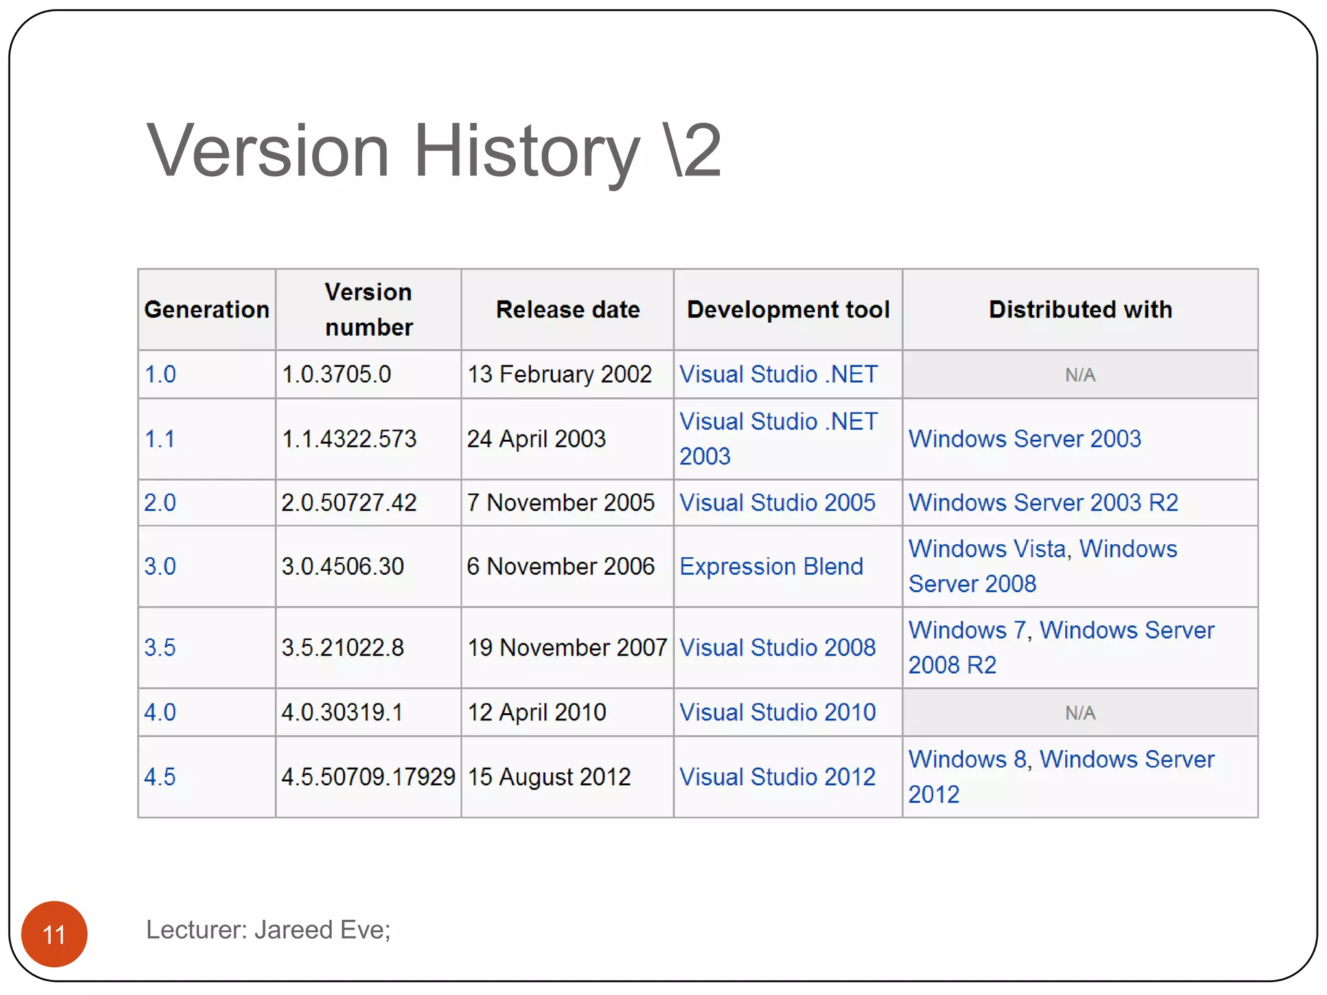1327x995 pixels.
Task: Open the 3.5 generation link
Action: [160, 648]
